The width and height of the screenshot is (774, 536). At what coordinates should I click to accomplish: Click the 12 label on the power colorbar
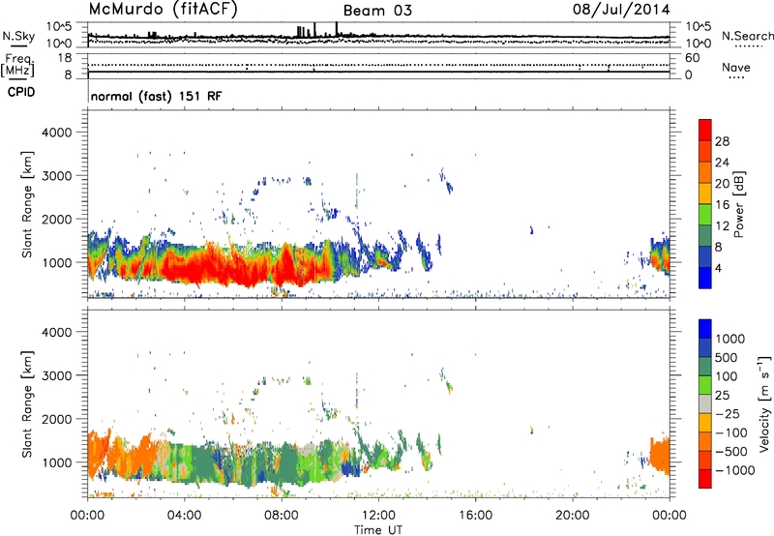722,226
